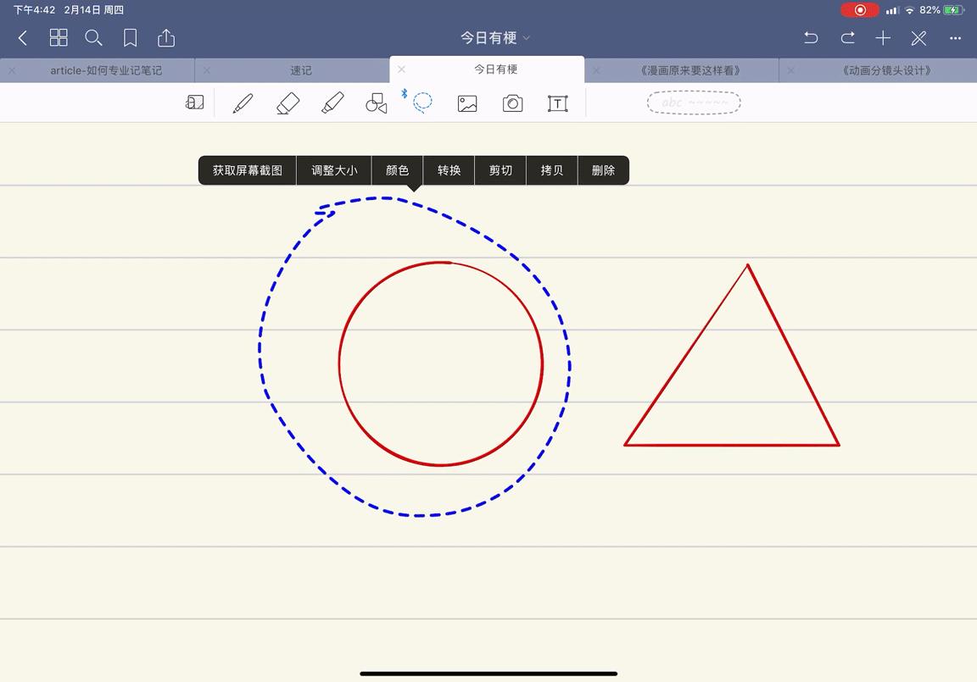The image size is (977, 682).
Task: Select the Pen tool
Action: coord(243,103)
